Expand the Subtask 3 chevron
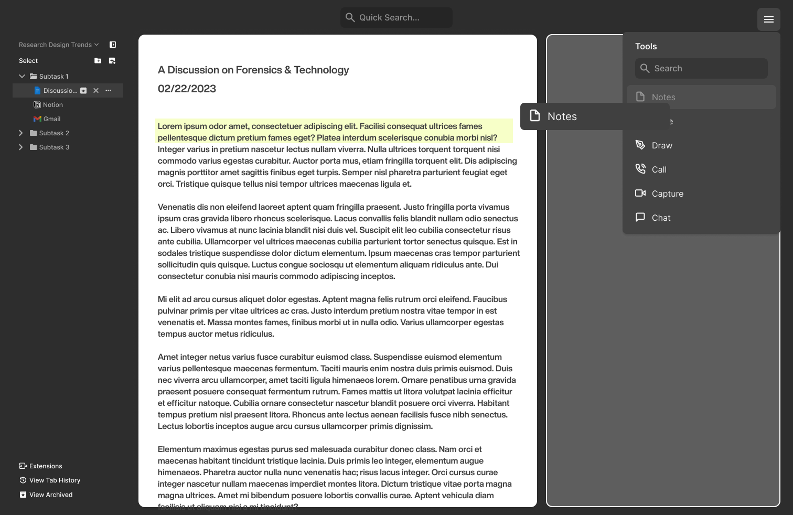The height and width of the screenshot is (515, 793). point(21,147)
